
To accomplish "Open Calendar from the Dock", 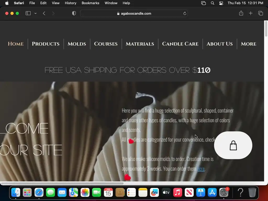I will tap(108, 192).
